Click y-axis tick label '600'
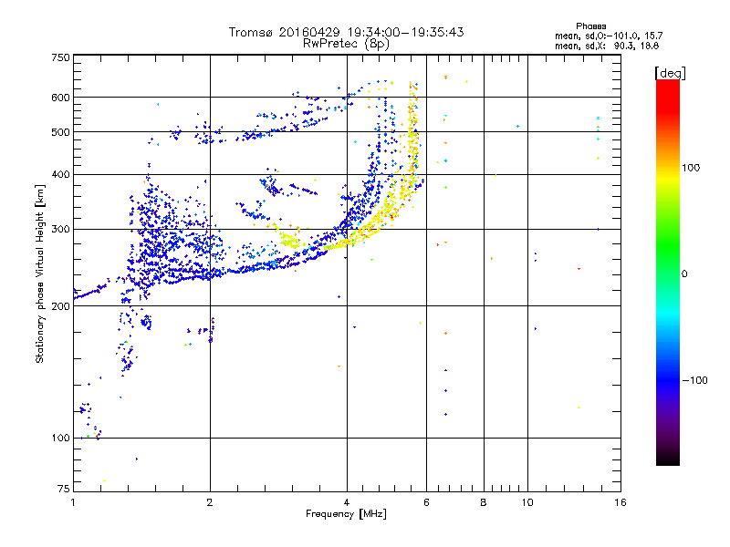 click(61, 98)
